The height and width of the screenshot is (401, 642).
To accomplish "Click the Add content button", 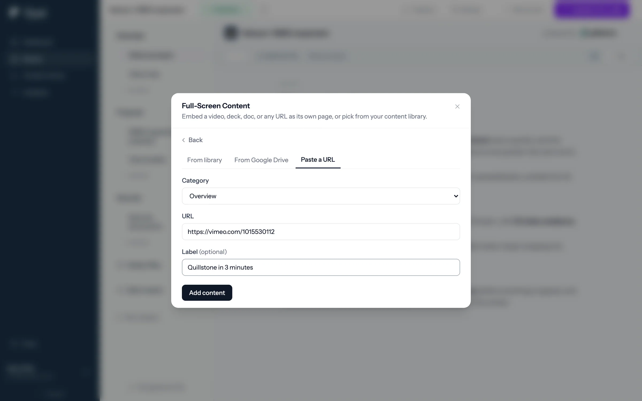I will (207, 293).
